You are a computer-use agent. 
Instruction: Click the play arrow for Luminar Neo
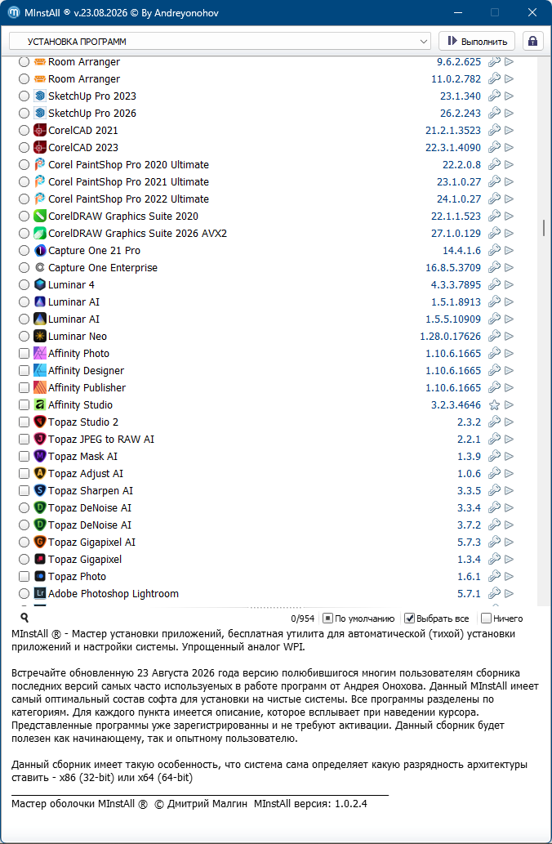click(x=509, y=336)
